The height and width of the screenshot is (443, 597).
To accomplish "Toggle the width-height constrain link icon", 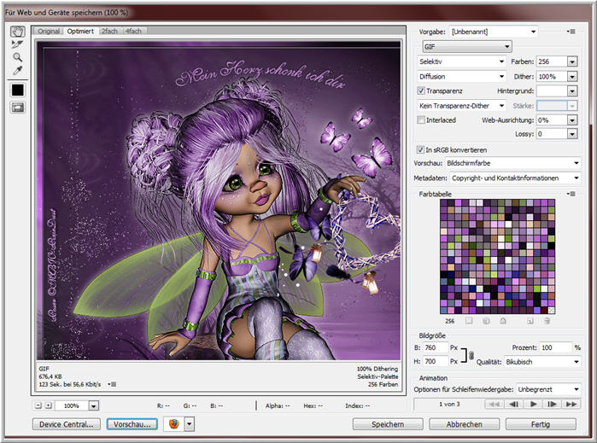I will point(471,355).
